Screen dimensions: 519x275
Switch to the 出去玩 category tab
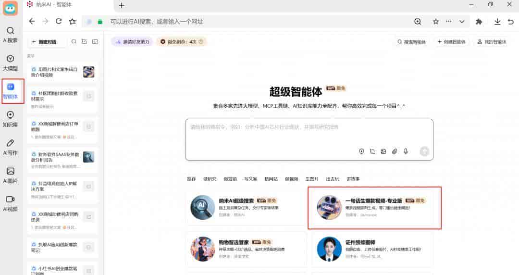[x=333, y=178]
